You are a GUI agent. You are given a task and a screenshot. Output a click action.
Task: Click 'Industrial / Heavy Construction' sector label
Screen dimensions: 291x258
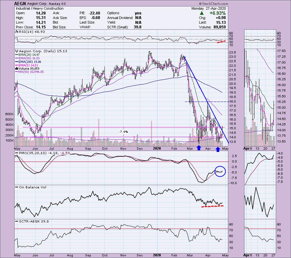[x=39, y=8]
